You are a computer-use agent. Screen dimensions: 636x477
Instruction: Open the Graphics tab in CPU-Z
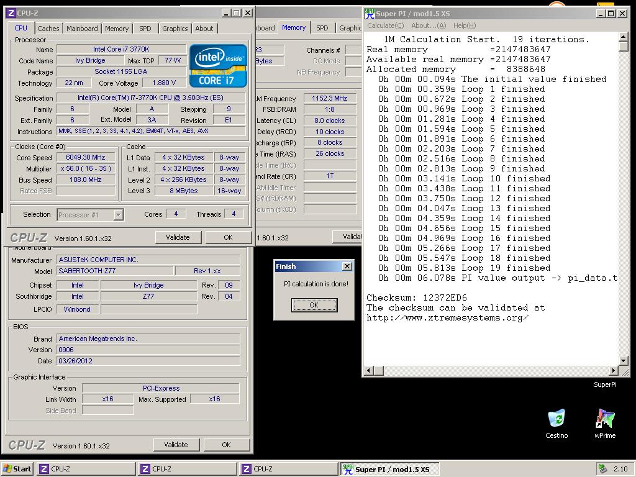coord(175,28)
